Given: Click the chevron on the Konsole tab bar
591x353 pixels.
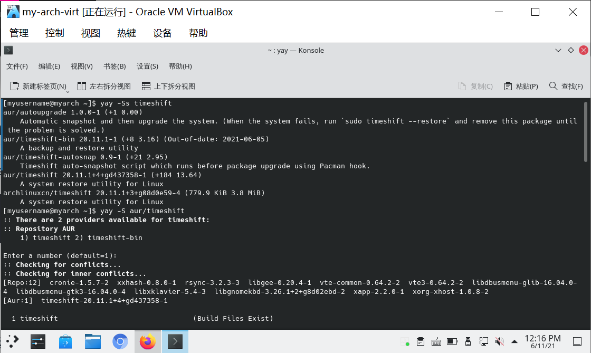Looking at the screenshot, I should coord(558,50).
